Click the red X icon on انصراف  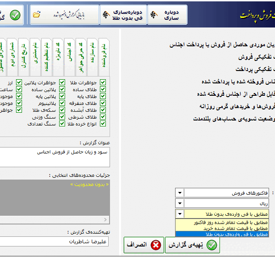(x=156, y=245)
